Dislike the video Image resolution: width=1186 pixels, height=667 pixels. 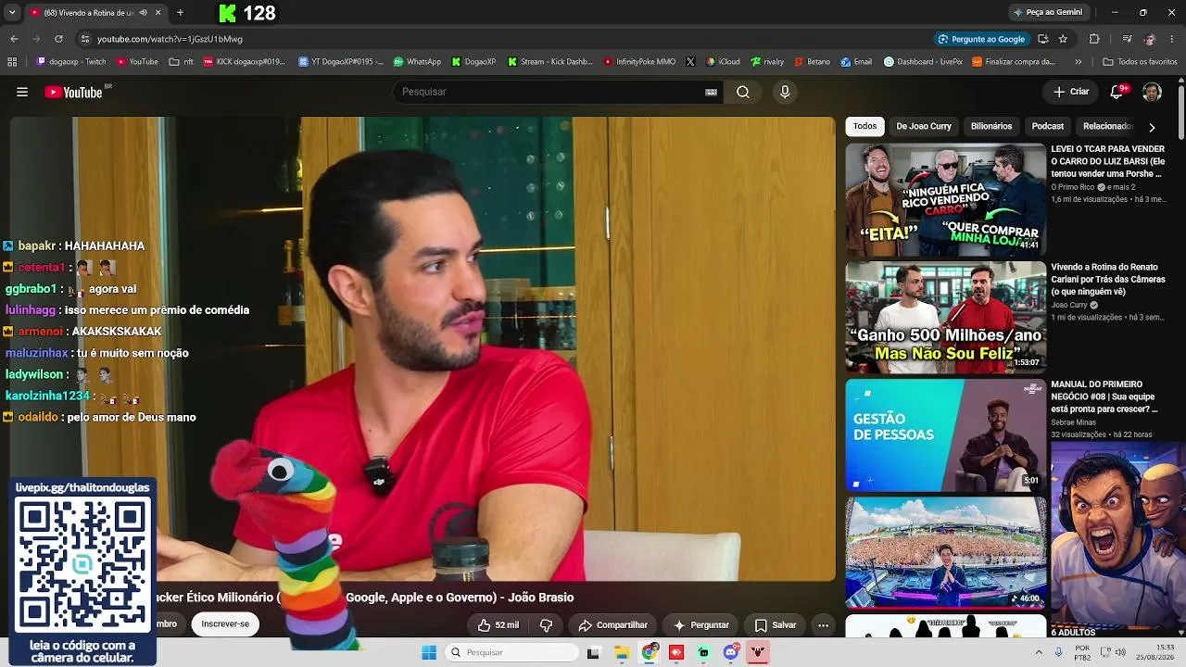(547, 625)
